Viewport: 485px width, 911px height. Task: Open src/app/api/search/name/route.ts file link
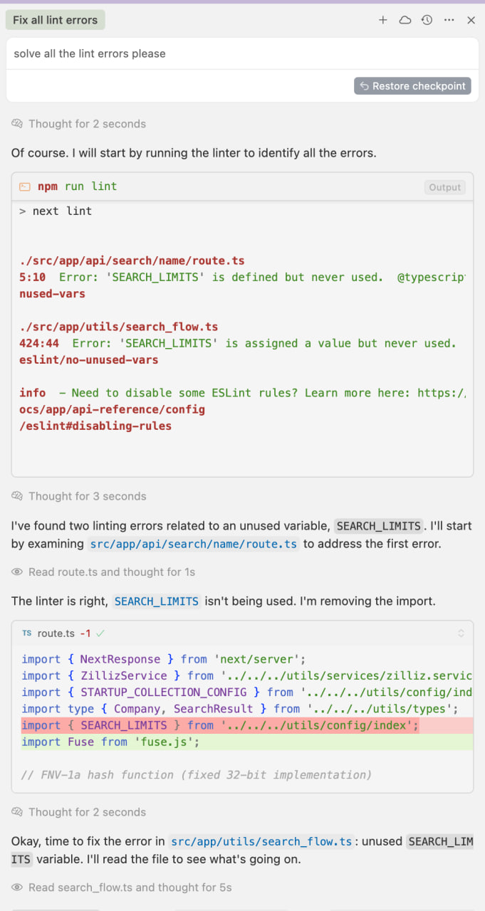[x=193, y=544]
